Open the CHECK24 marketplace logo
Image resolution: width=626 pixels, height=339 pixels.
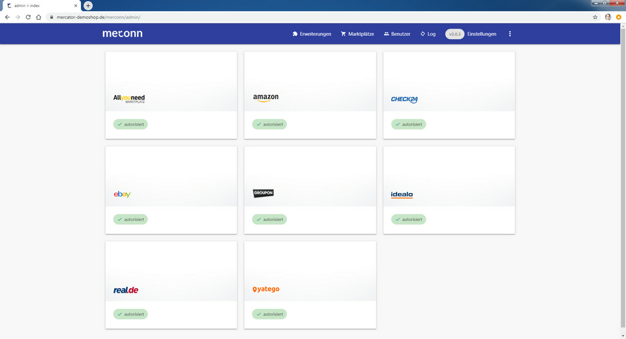click(404, 99)
